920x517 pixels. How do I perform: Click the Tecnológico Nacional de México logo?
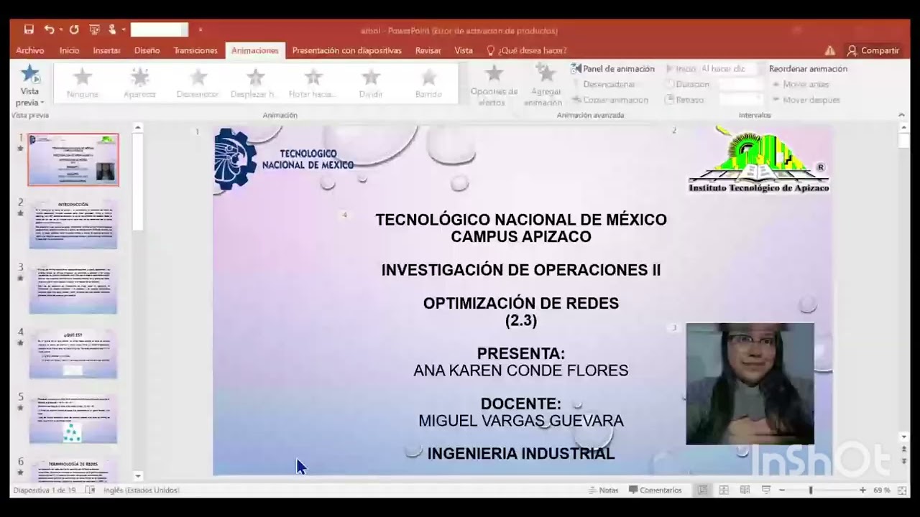(x=284, y=159)
